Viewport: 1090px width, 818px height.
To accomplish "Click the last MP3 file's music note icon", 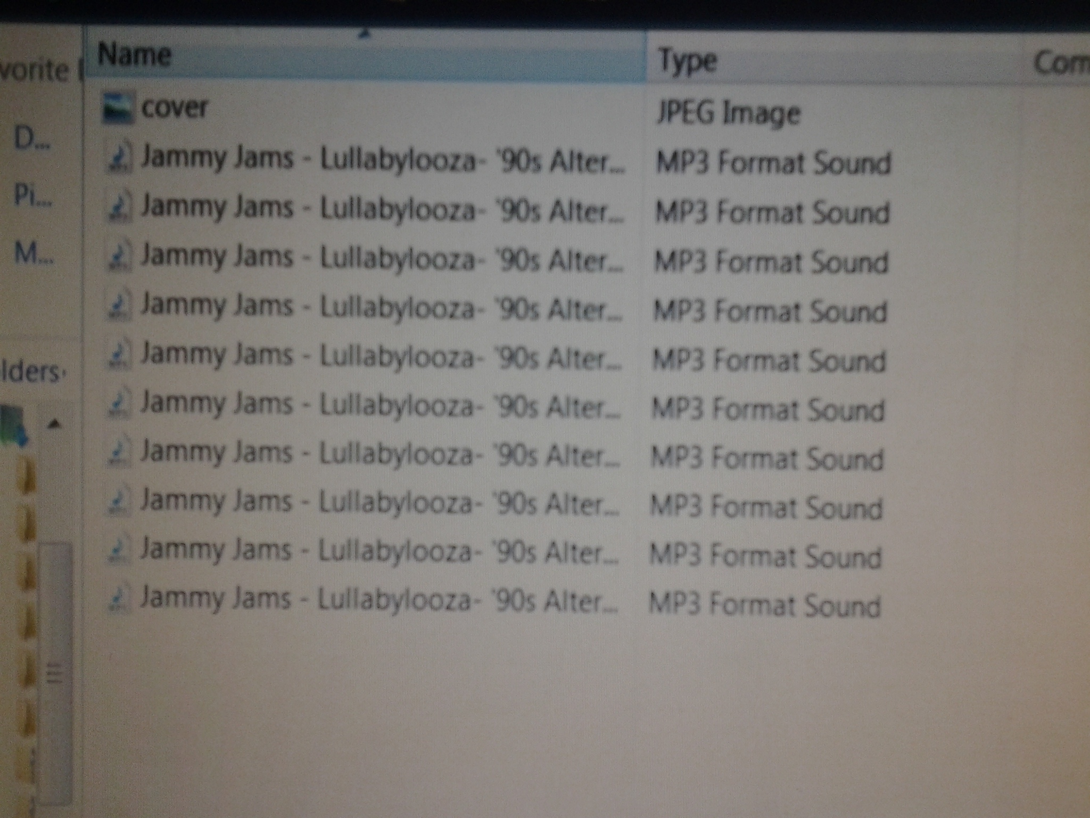I will [x=119, y=600].
